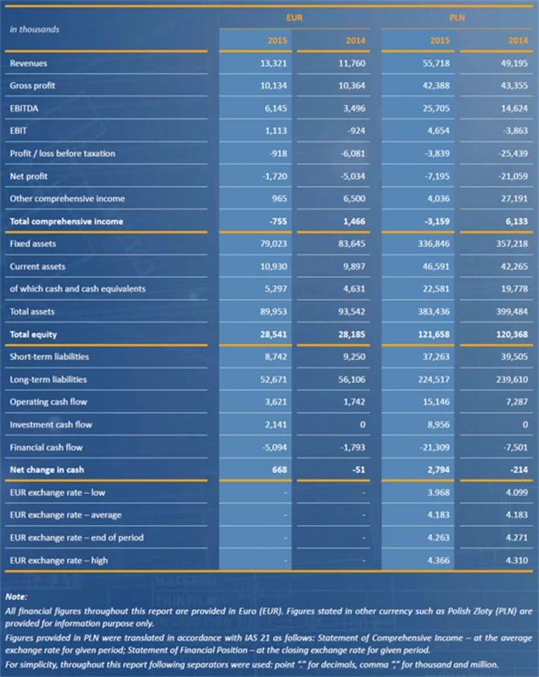Select the Revenues row label
539x677 pixels.
[x=28, y=63]
